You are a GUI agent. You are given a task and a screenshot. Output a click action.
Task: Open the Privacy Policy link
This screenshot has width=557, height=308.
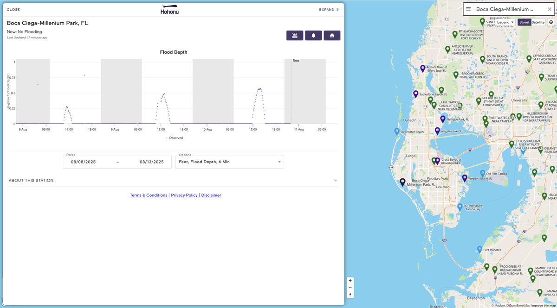[184, 195]
